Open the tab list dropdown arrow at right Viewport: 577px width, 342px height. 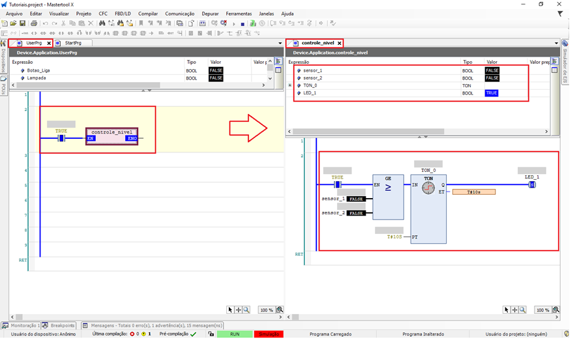(556, 43)
